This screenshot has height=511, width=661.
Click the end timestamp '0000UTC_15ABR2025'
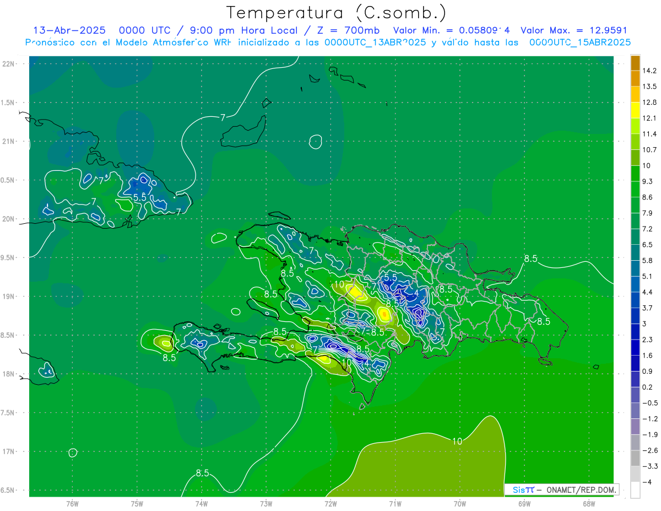coord(580,42)
